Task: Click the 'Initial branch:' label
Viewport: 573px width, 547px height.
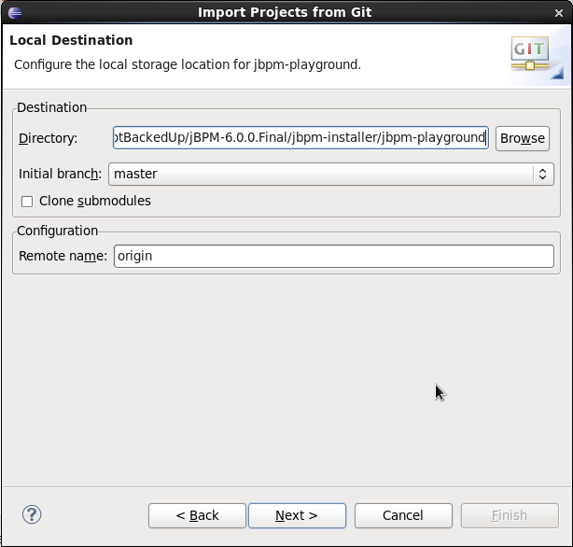Action: (x=60, y=174)
